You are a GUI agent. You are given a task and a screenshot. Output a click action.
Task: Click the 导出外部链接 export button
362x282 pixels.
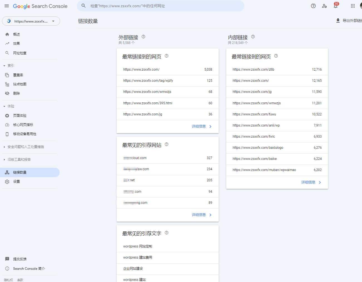point(349,21)
